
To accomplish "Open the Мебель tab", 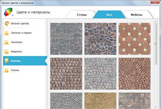I will point(136,15).
